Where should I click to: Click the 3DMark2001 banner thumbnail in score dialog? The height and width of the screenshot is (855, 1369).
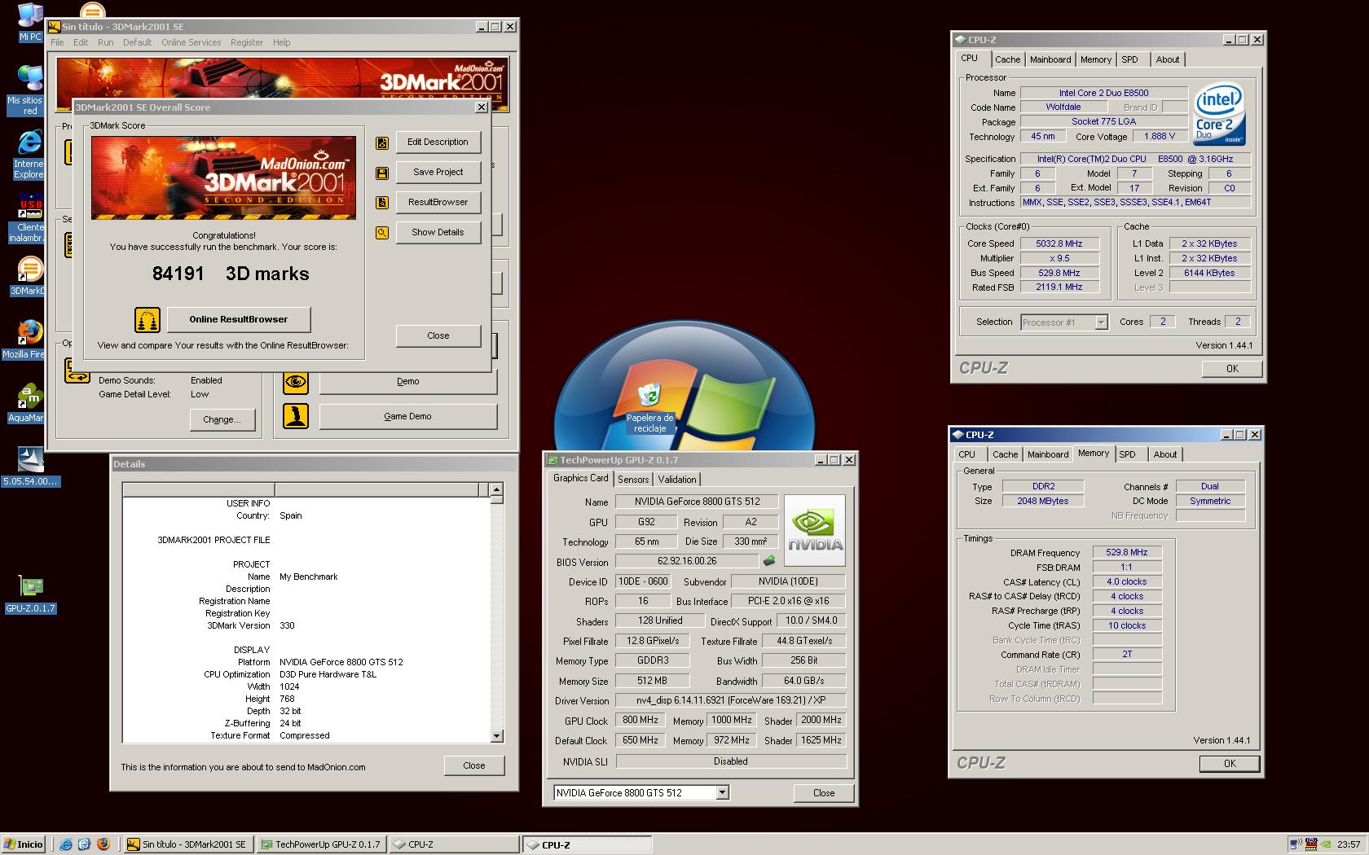point(224,178)
